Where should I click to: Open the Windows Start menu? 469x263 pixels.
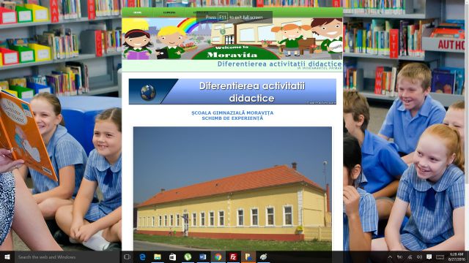[7, 257]
